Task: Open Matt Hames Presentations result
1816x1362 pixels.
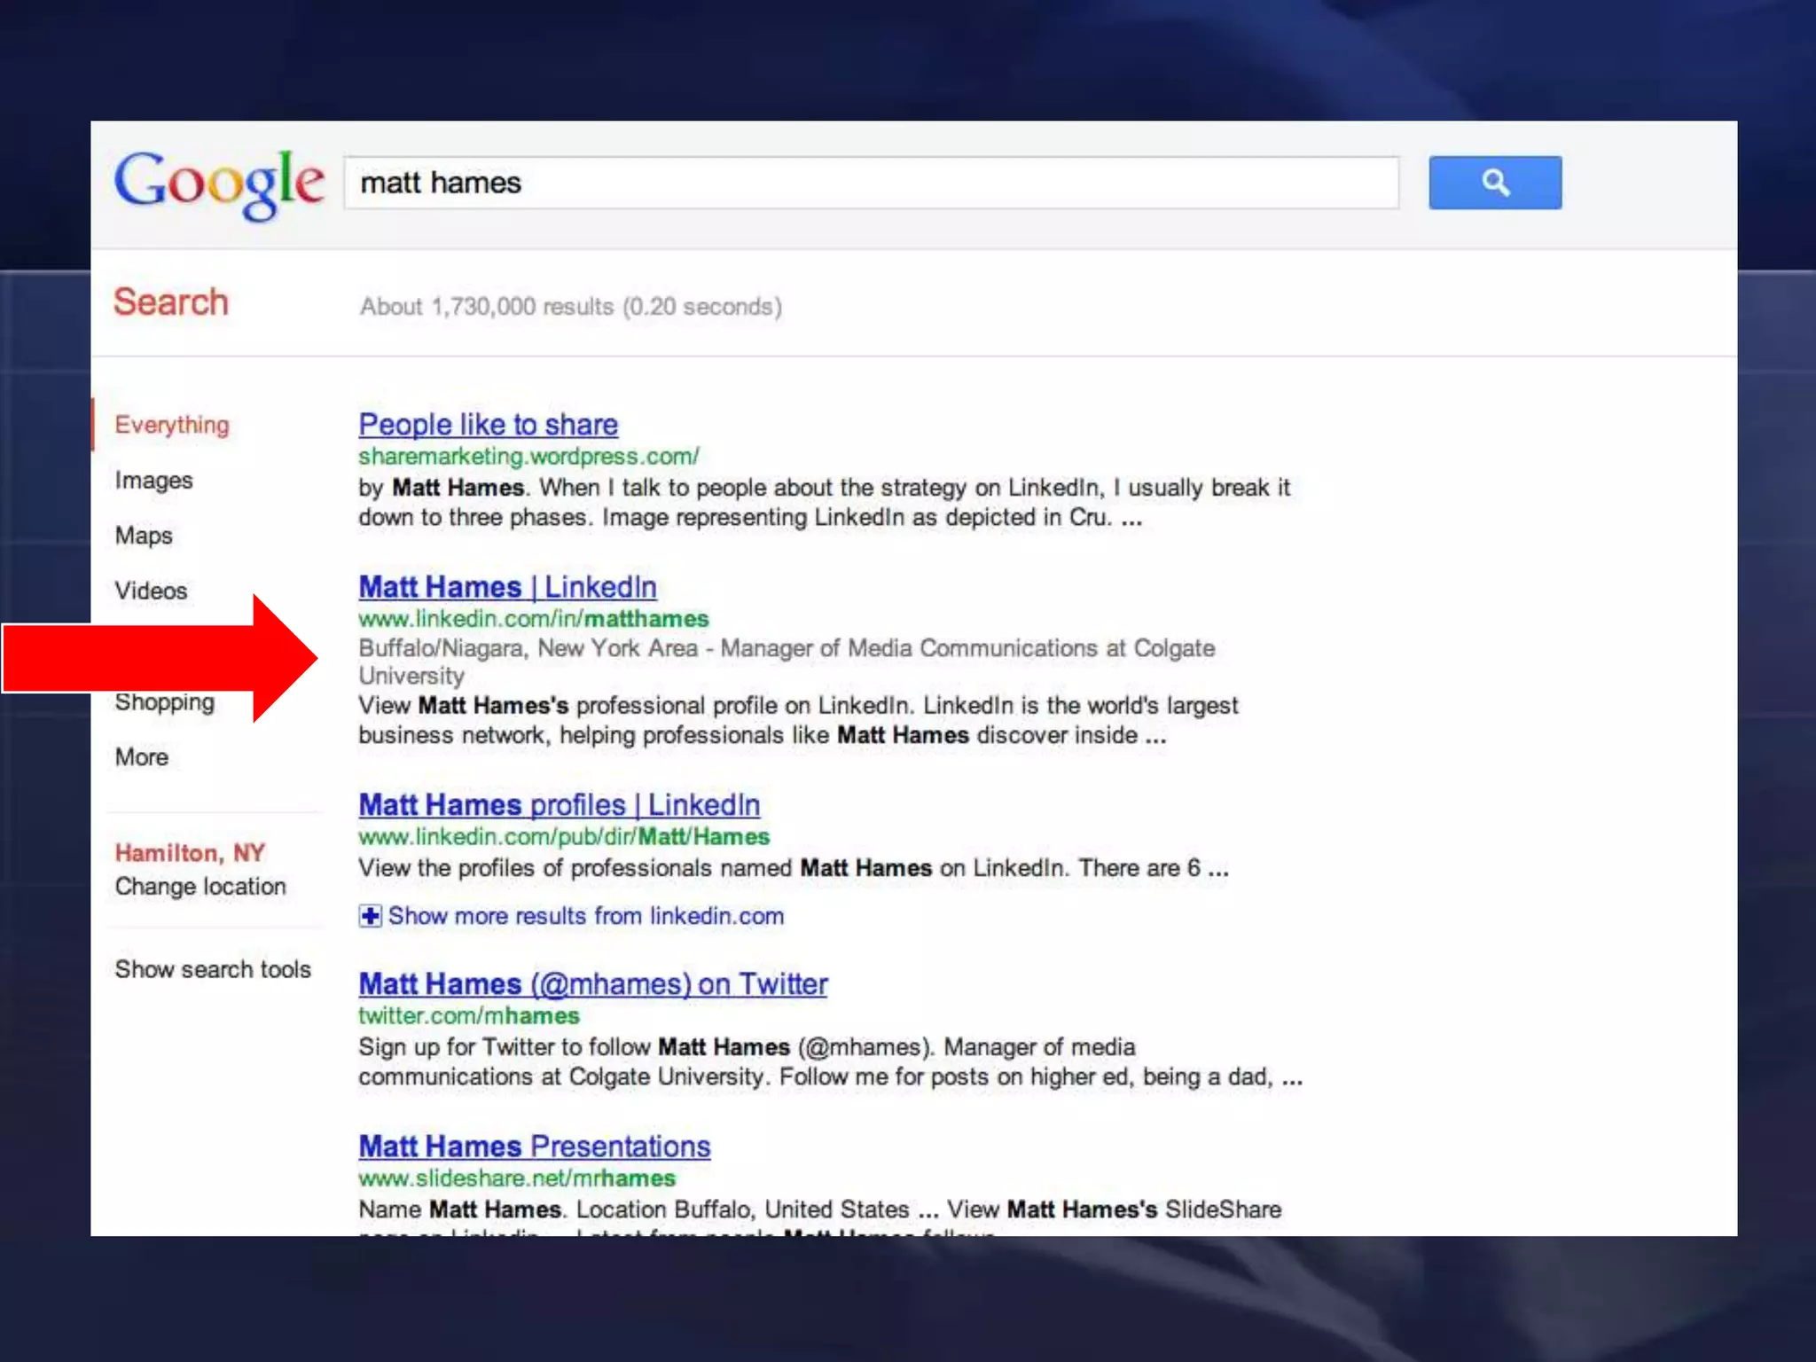Action: point(534,1147)
